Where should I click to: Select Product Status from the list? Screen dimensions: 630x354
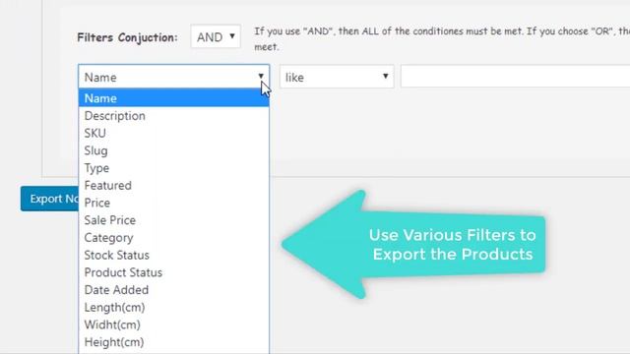coord(173,272)
